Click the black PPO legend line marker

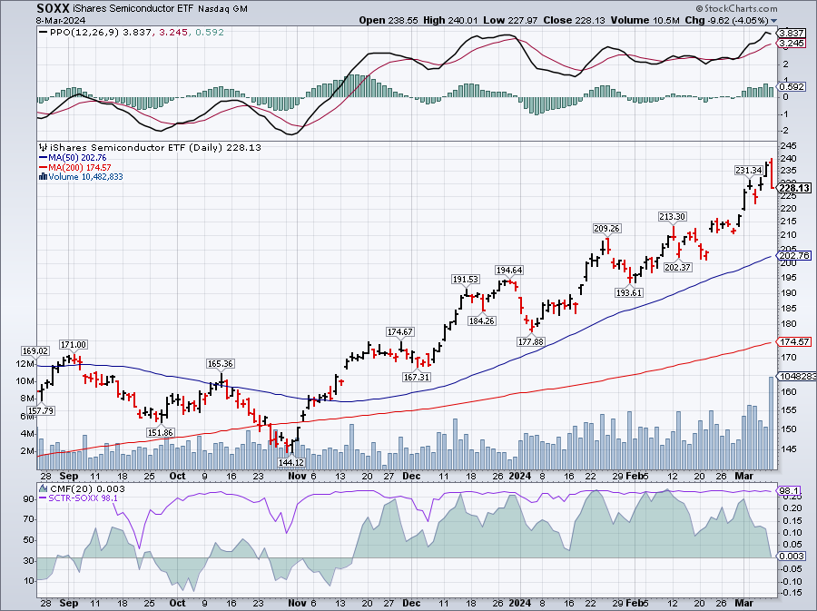click(x=42, y=32)
